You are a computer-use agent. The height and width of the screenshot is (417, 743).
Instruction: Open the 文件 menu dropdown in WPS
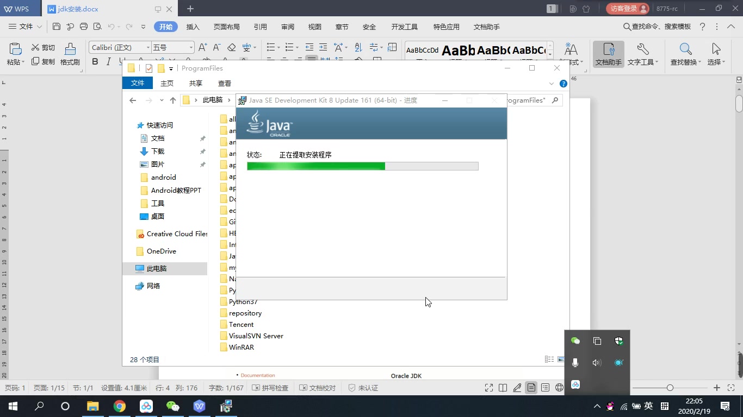[26, 27]
